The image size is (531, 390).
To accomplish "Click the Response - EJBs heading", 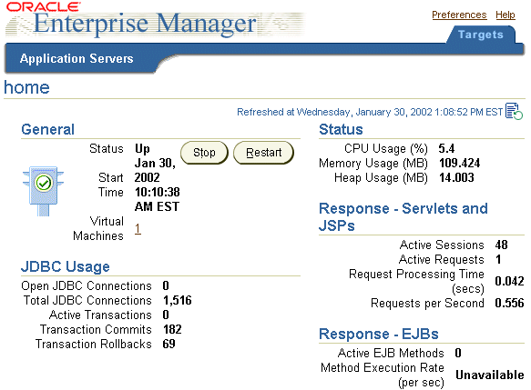I will (379, 334).
